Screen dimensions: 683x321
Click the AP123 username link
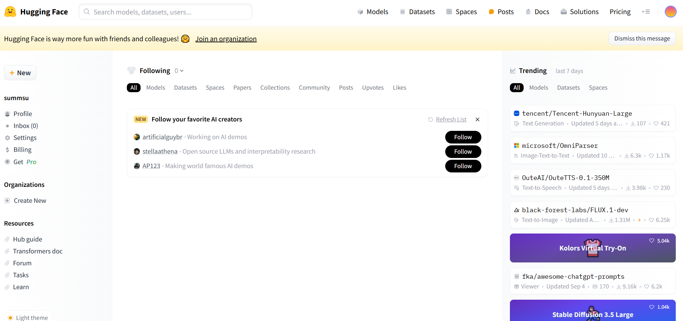(x=151, y=166)
